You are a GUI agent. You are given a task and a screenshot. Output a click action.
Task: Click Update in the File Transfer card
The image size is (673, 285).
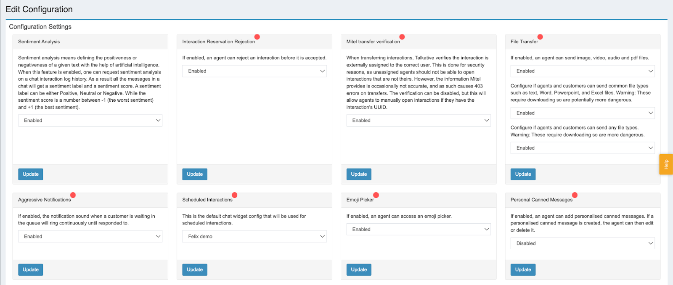pyautogui.click(x=523, y=174)
